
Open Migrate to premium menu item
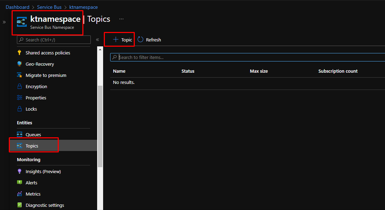coord(46,76)
